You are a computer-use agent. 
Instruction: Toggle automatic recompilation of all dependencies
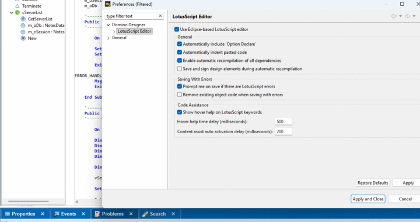pos(180,61)
